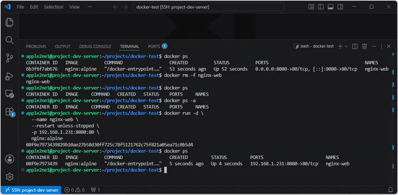Viewport: 398px width, 195px height.
Task: Open the Run and Debug view
Action: [9, 76]
